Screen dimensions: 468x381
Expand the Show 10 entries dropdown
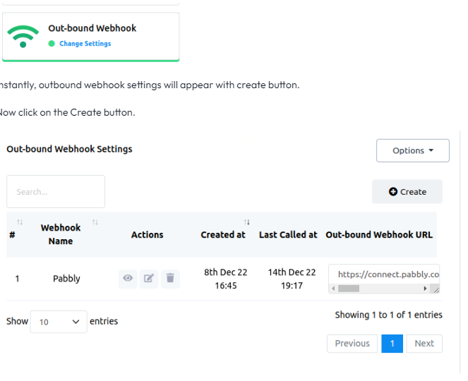pyautogui.click(x=59, y=322)
